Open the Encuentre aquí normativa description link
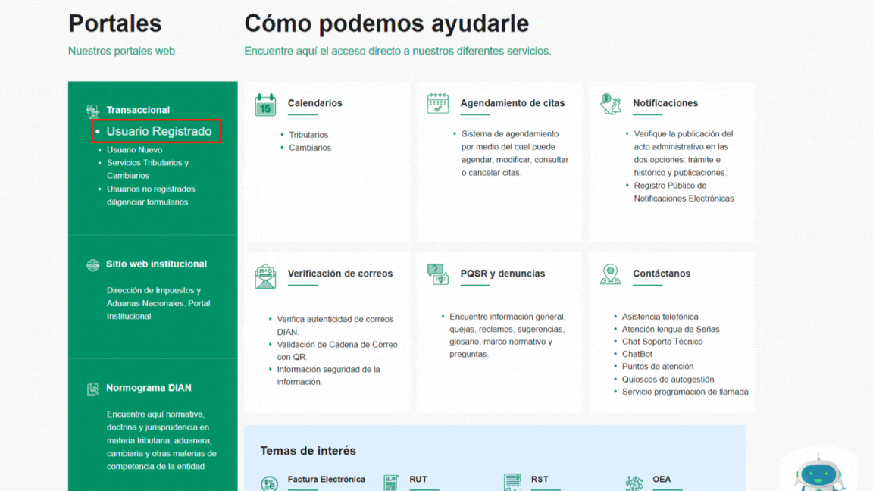 pos(161,440)
